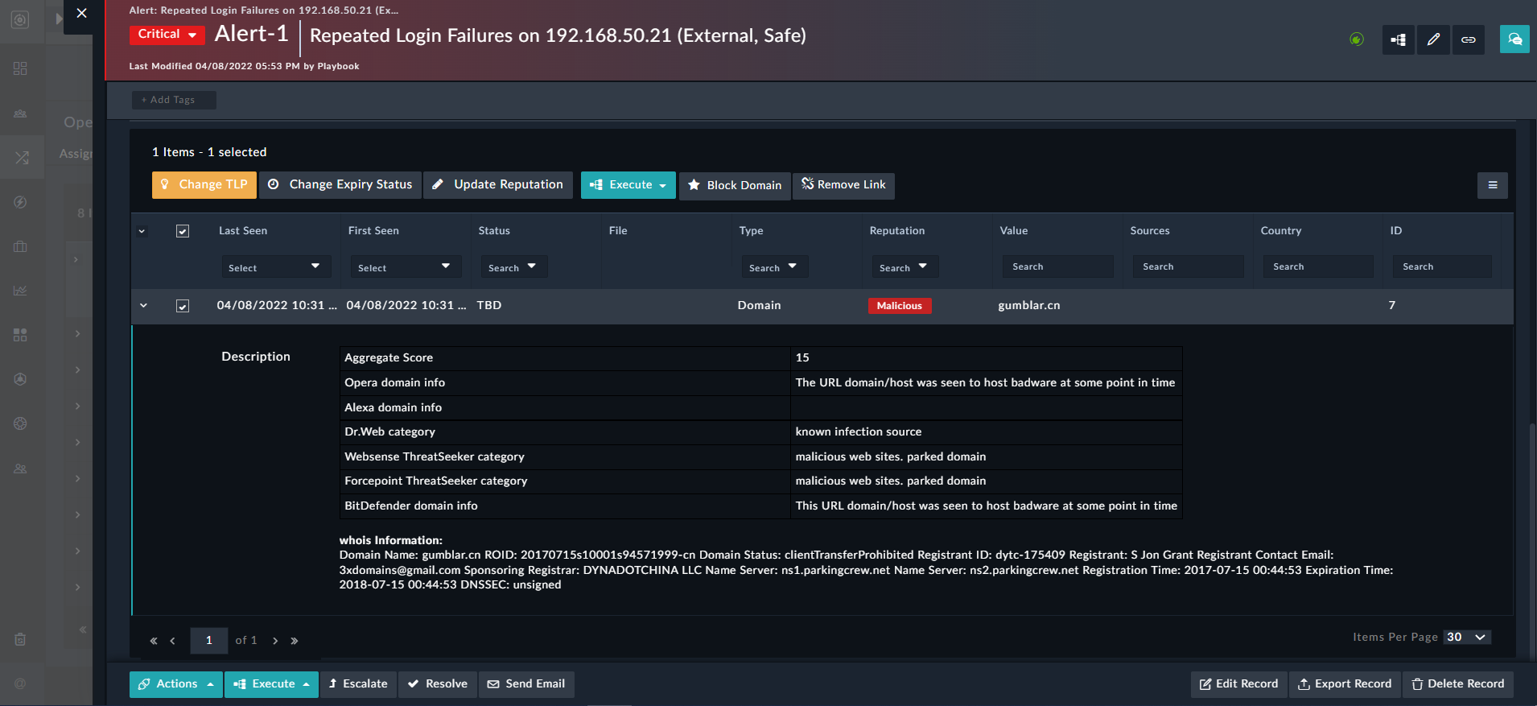The height and width of the screenshot is (706, 1537).
Task: Collapse the gumblar.cn row details
Action: coord(143,306)
